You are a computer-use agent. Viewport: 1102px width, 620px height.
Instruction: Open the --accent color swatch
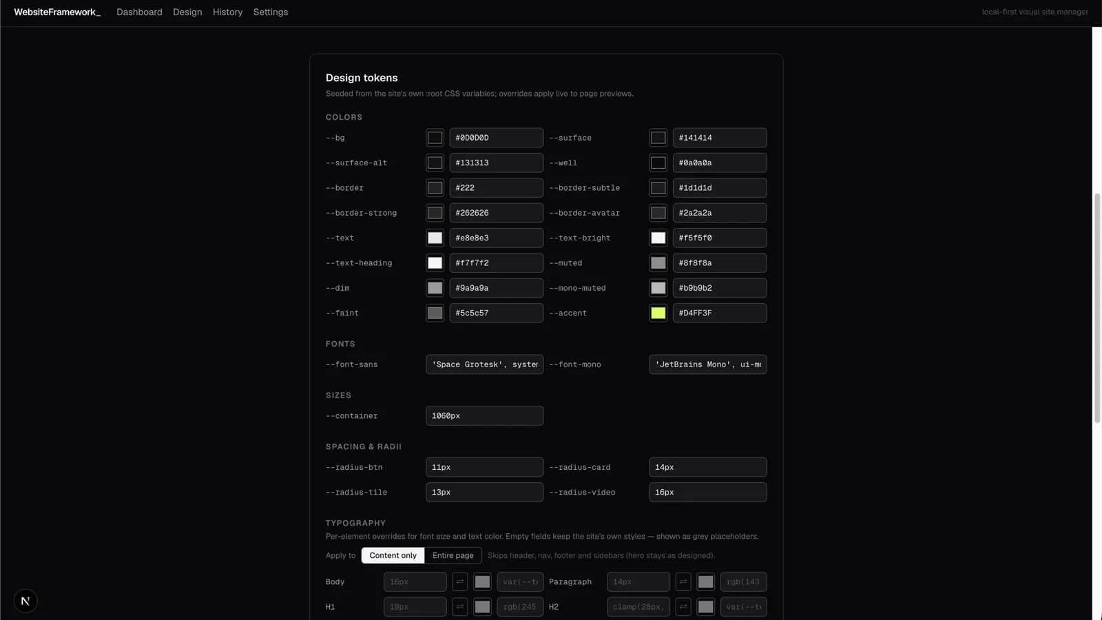pyautogui.click(x=658, y=313)
